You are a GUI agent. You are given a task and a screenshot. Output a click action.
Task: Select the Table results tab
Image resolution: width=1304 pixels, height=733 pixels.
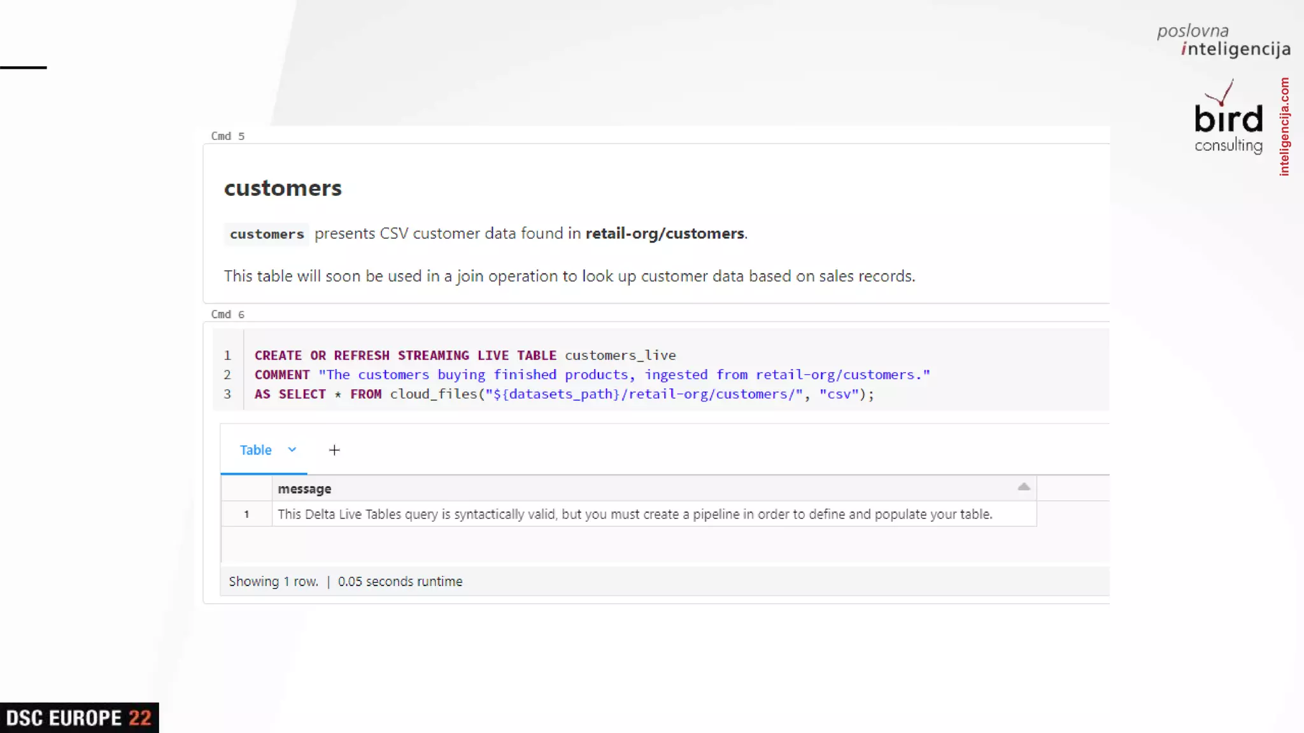pyautogui.click(x=255, y=450)
